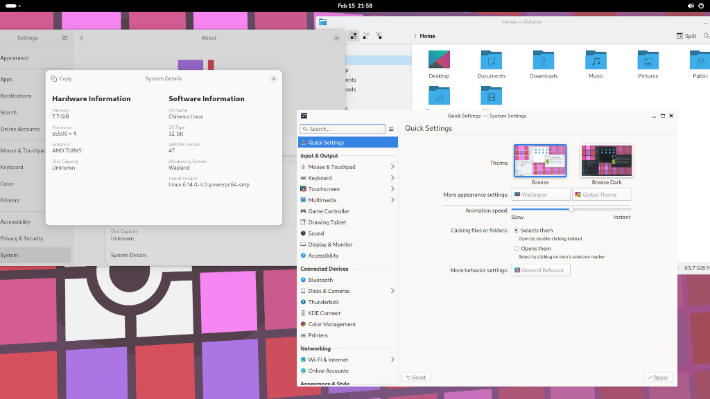
Task: Switch Dolphin to compact view mode
Action: click(x=366, y=36)
